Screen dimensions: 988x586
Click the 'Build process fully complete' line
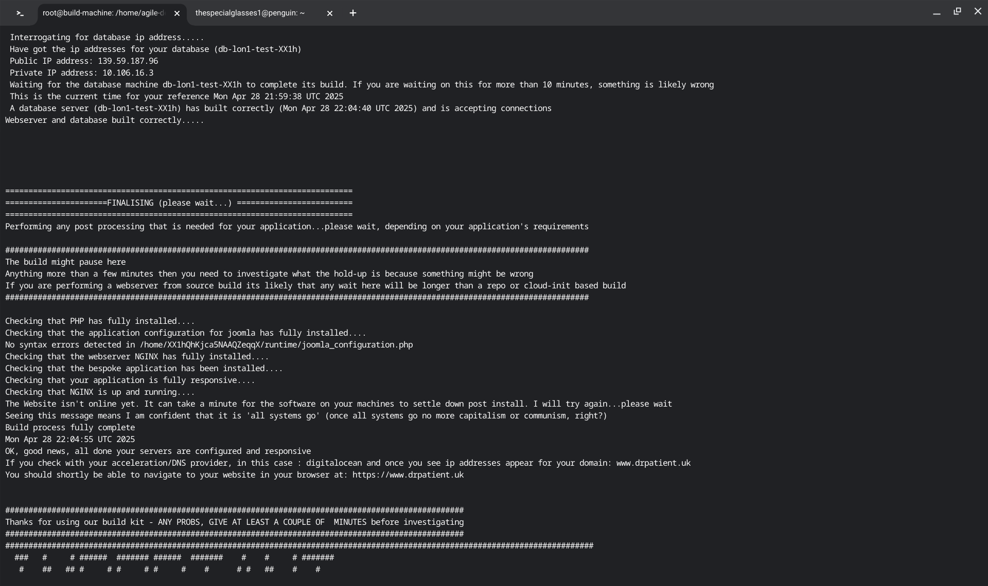(x=70, y=428)
